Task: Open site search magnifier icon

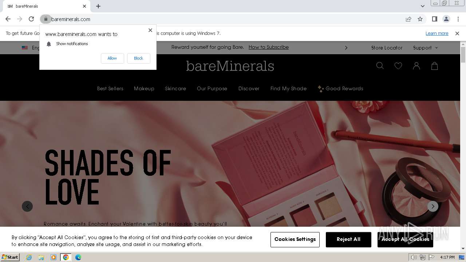Action: (380, 66)
